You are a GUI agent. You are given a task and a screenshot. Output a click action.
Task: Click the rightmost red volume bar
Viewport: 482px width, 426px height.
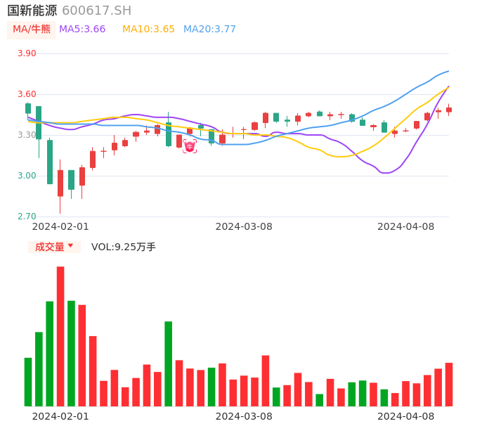click(449, 384)
